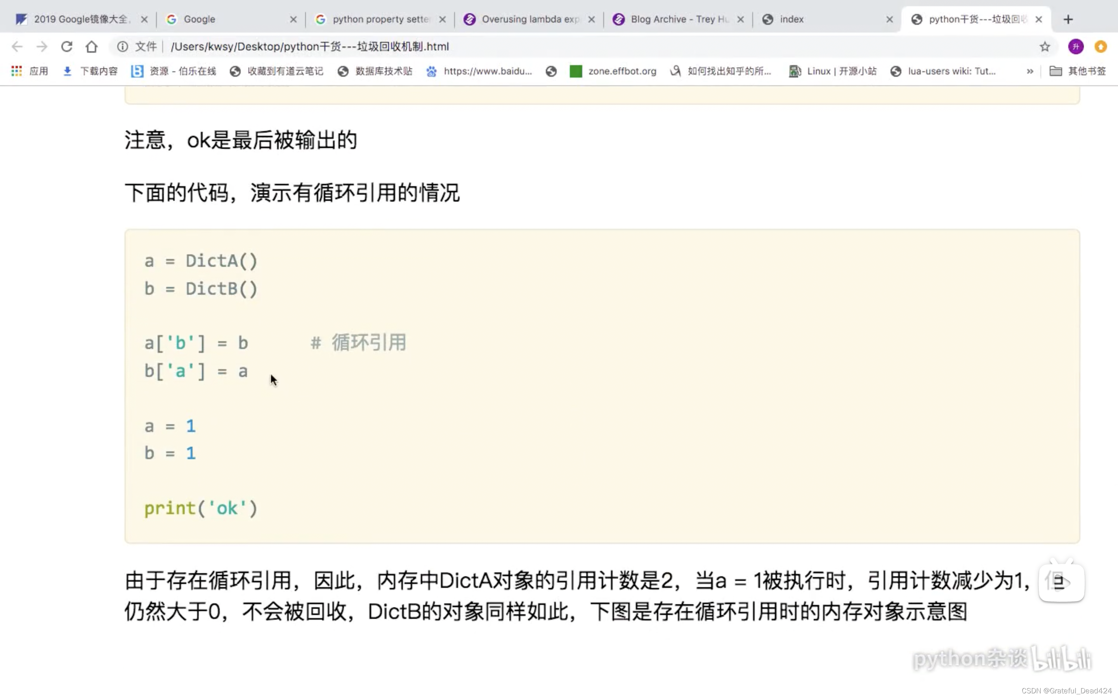The height and width of the screenshot is (698, 1118).
Task: Open the 应用 apps shortcut
Action: tap(30, 71)
